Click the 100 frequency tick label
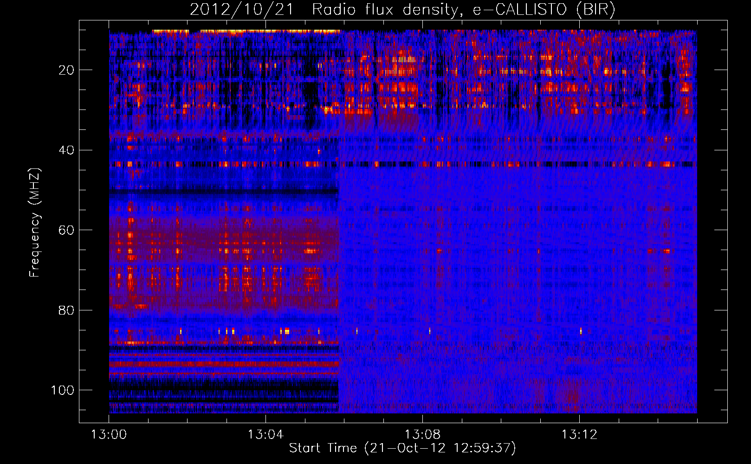 point(63,390)
